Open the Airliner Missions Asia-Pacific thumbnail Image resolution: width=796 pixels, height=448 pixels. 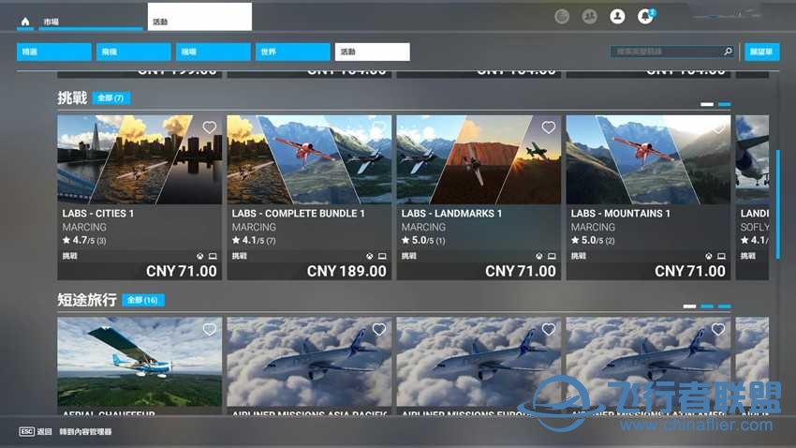coord(309,362)
